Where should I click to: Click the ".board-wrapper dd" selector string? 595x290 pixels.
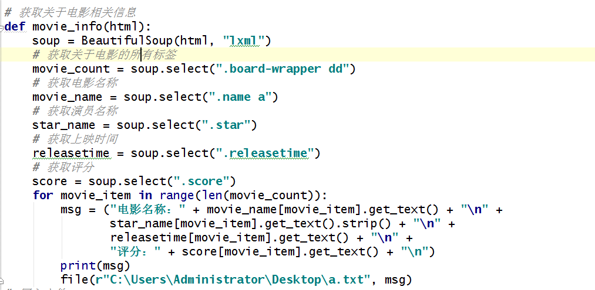(x=283, y=69)
